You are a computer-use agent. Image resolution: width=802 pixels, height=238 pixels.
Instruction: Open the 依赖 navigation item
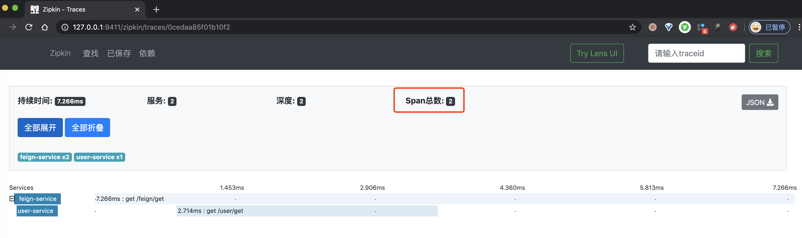coord(147,53)
